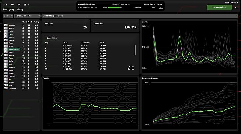This screenshot has height=134, width=241.
Task: Click the Year 6, Week 4 label
Action: 231,3
